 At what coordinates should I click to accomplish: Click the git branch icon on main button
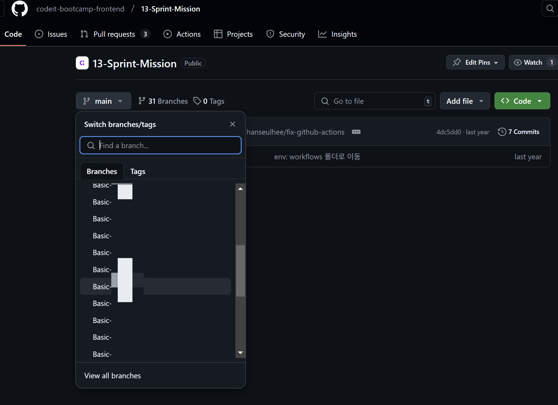point(87,101)
